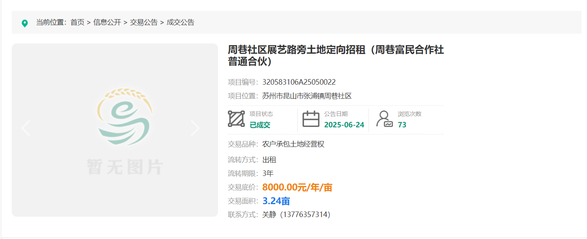Click the 暂无图片 placeholder text
The image size is (587, 239).
pos(125,167)
